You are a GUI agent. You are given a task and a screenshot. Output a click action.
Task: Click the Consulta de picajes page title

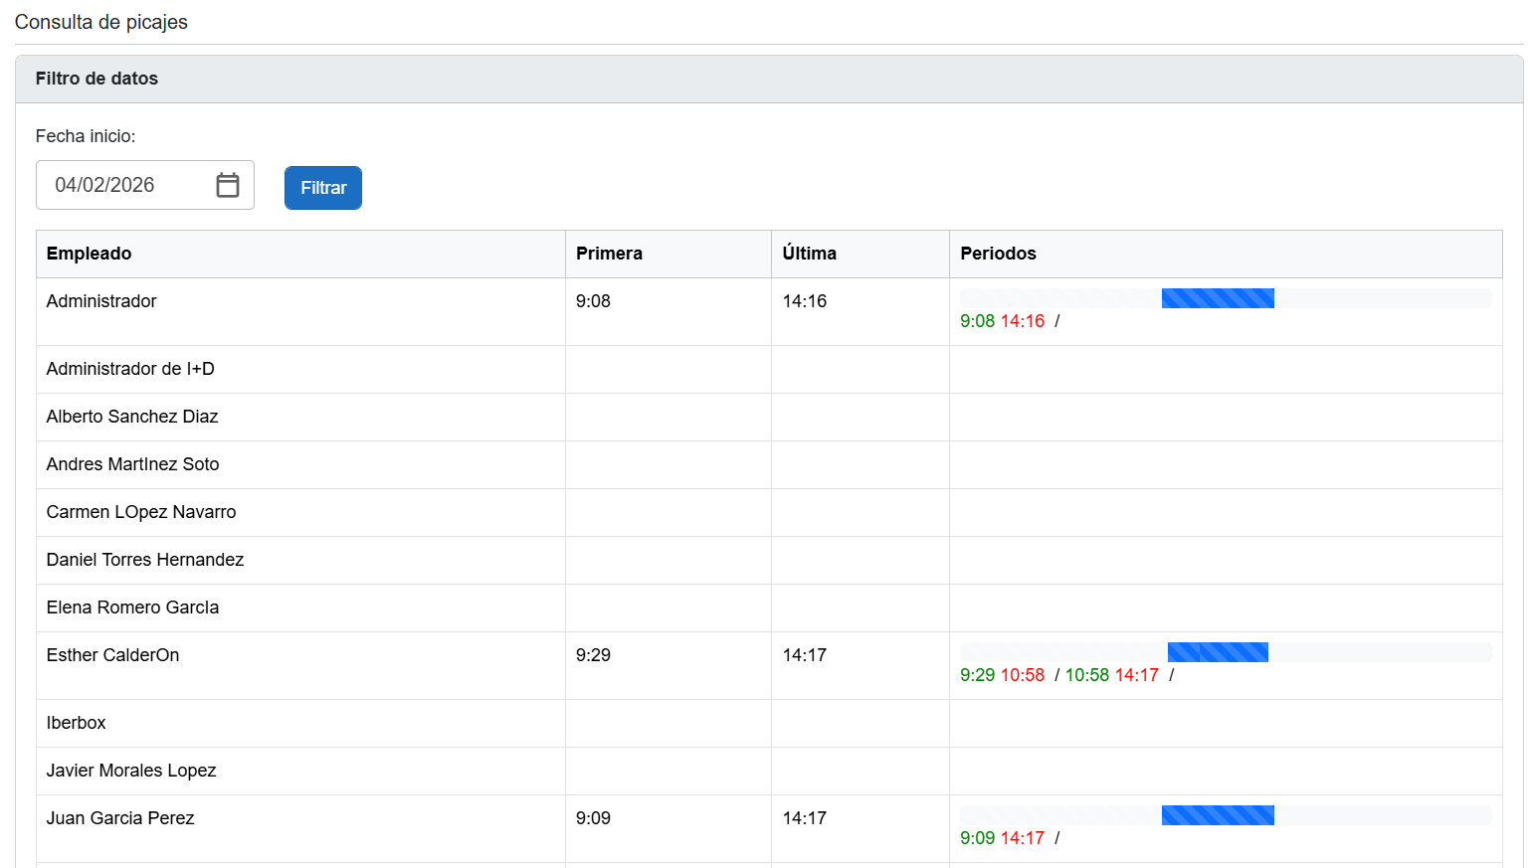pos(101,22)
